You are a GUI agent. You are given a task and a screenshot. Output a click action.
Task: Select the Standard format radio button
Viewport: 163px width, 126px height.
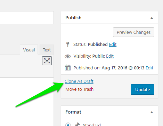(x=68, y=125)
